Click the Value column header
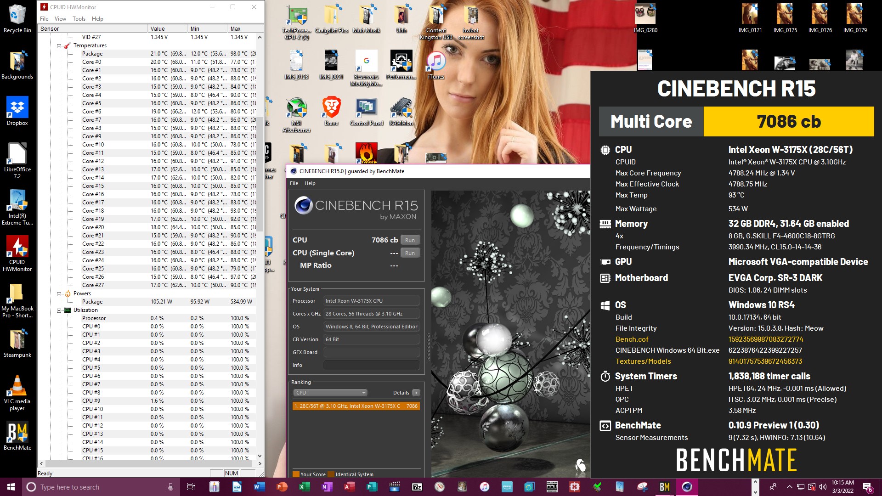 point(167,28)
